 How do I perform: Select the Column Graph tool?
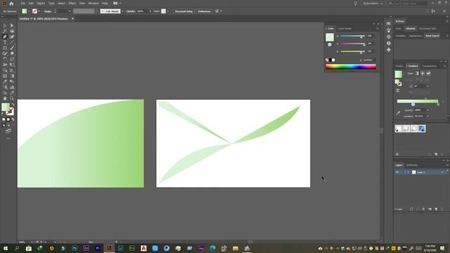pos(12,87)
